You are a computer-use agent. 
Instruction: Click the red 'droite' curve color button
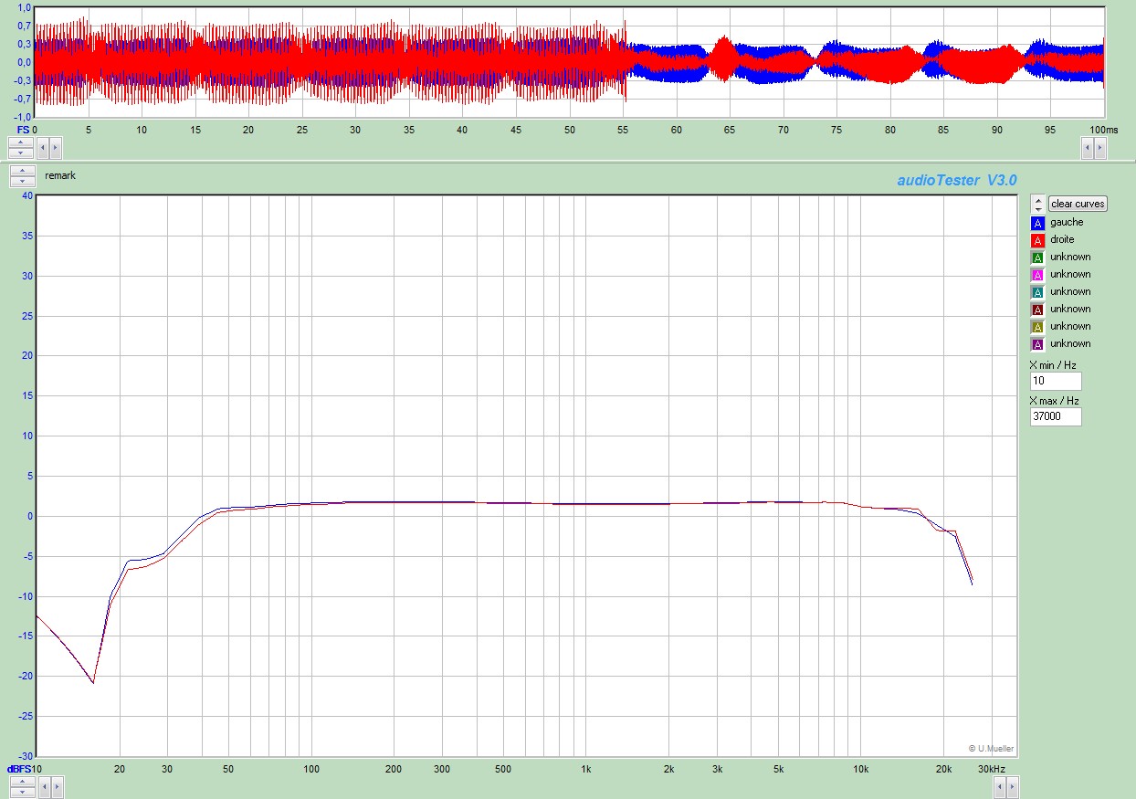[x=1036, y=240]
